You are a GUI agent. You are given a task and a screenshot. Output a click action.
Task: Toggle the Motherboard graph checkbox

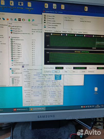click(52, 34)
